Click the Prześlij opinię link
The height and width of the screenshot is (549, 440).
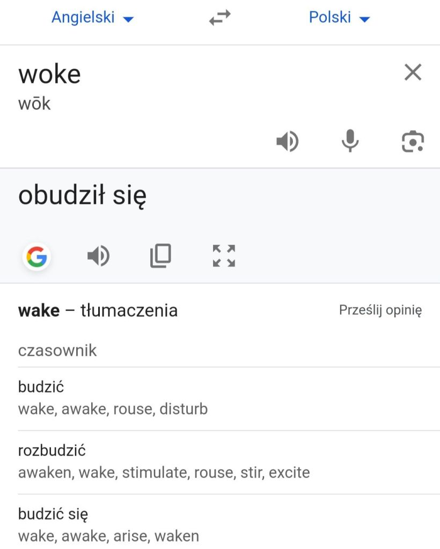point(380,310)
